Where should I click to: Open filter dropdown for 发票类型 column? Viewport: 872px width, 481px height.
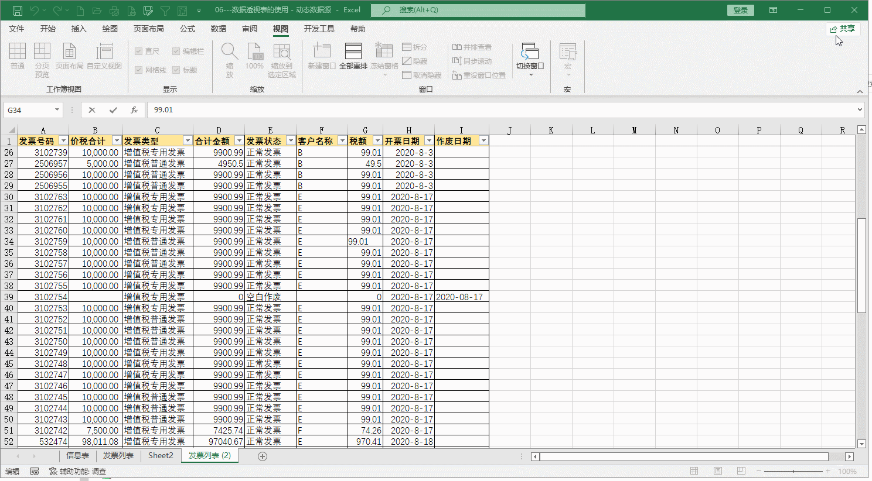click(x=188, y=141)
